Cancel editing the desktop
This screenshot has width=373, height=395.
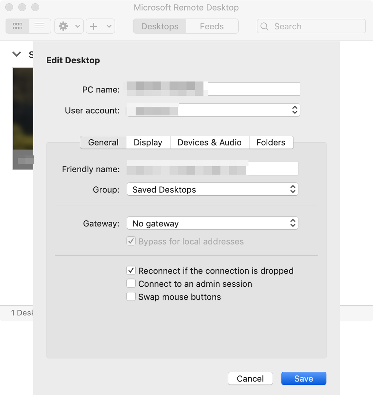[250, 379]
